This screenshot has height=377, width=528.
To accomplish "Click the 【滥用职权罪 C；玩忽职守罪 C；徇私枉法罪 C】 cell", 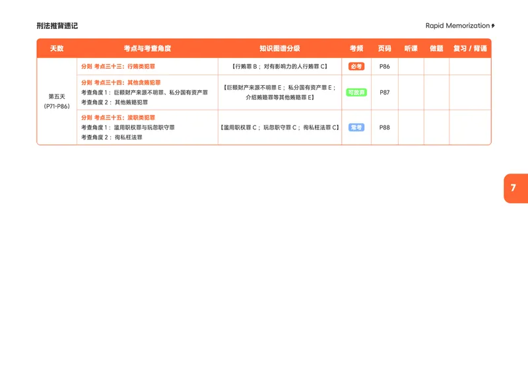I will 280,127.
